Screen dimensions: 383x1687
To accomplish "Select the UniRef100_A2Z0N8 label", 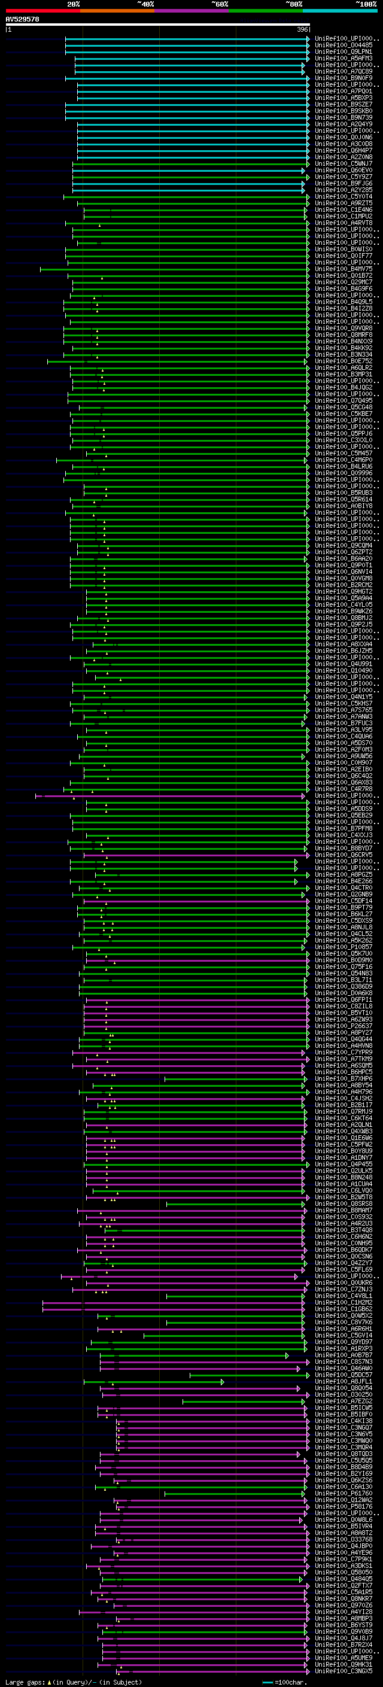I will (344, 157).
